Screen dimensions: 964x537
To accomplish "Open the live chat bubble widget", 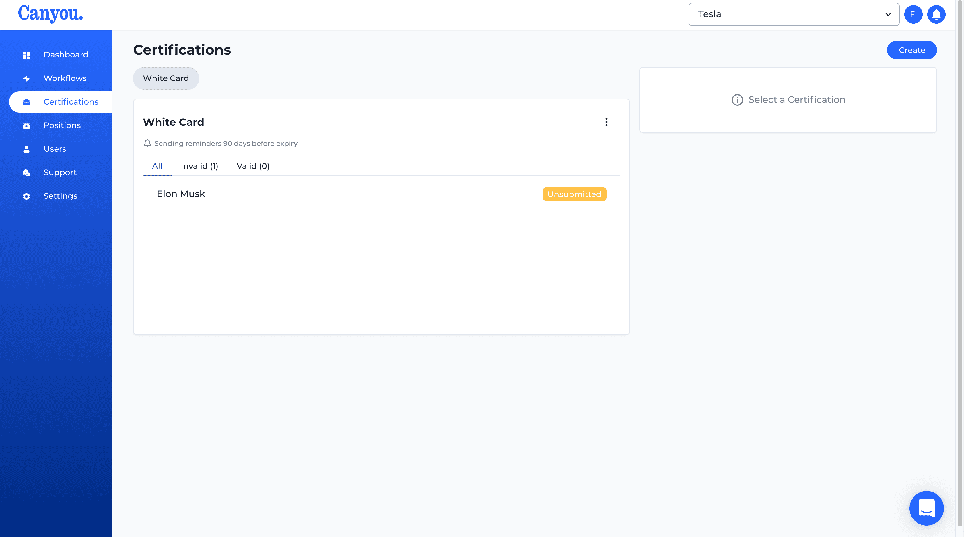I will 927,508.
